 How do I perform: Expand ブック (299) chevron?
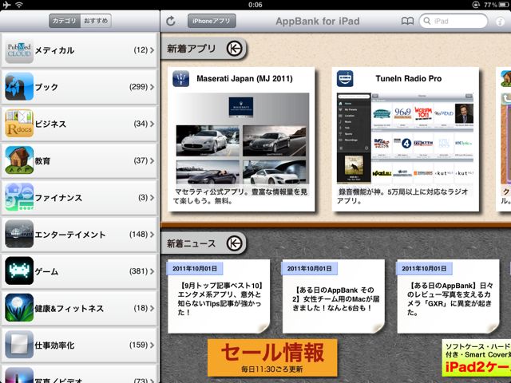153,87
